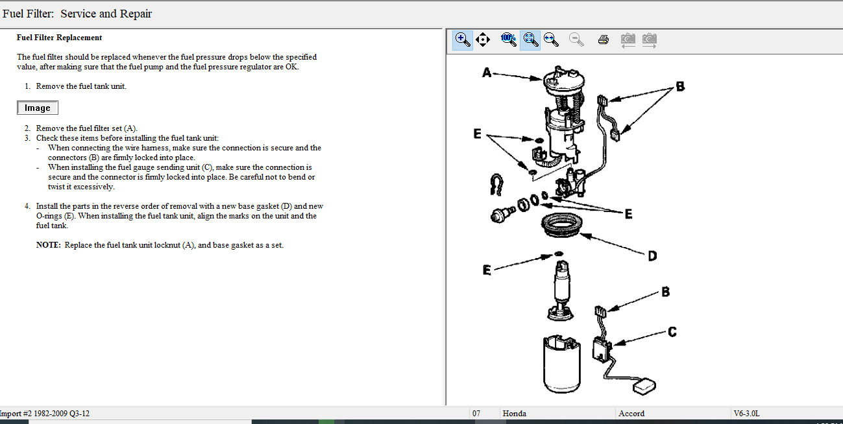The height and width of the screenshot is (424, 843).
Task: Print the fuel filter diagram
Action: 603,40
